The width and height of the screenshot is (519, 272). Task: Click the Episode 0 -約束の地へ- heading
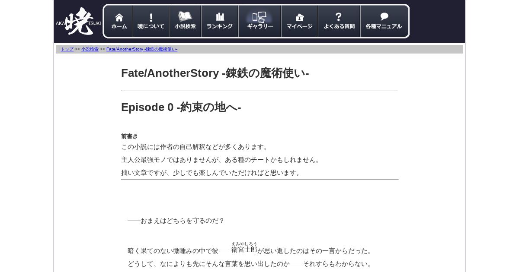pos(181,107)
